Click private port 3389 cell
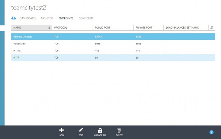This screenshot has height=139, width=221. click(x=138, y=37)
